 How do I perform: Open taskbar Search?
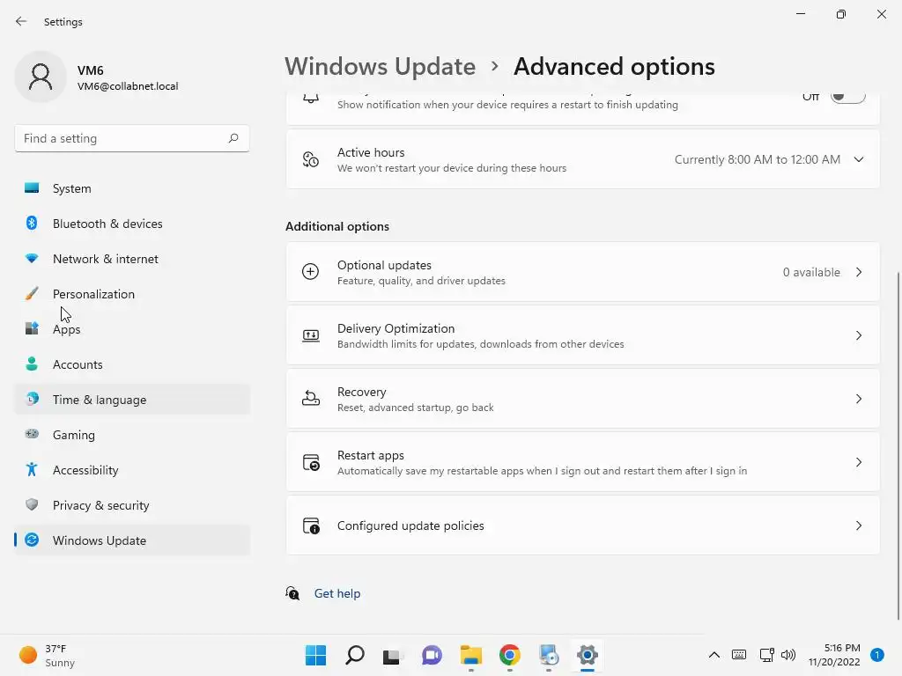tap(354, 655)
